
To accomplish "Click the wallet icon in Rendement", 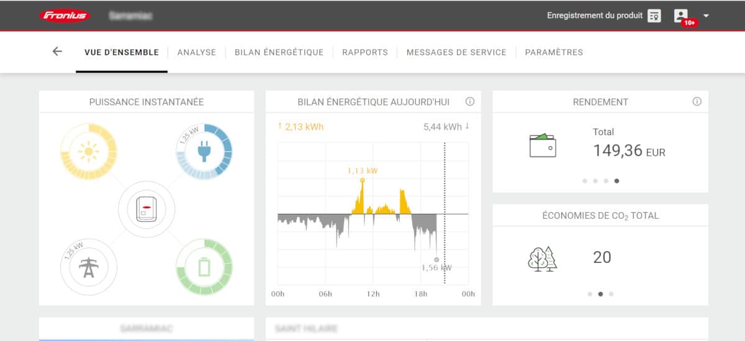I will [x=542, y=146].
